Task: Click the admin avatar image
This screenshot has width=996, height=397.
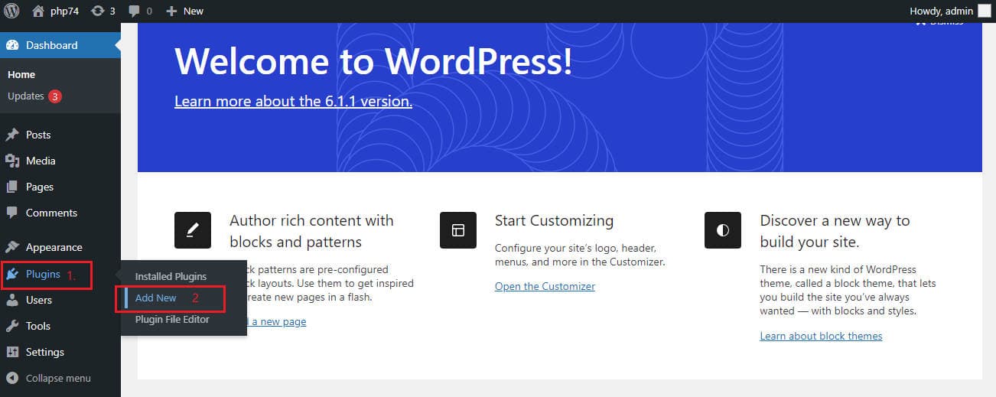Action: 984,11
